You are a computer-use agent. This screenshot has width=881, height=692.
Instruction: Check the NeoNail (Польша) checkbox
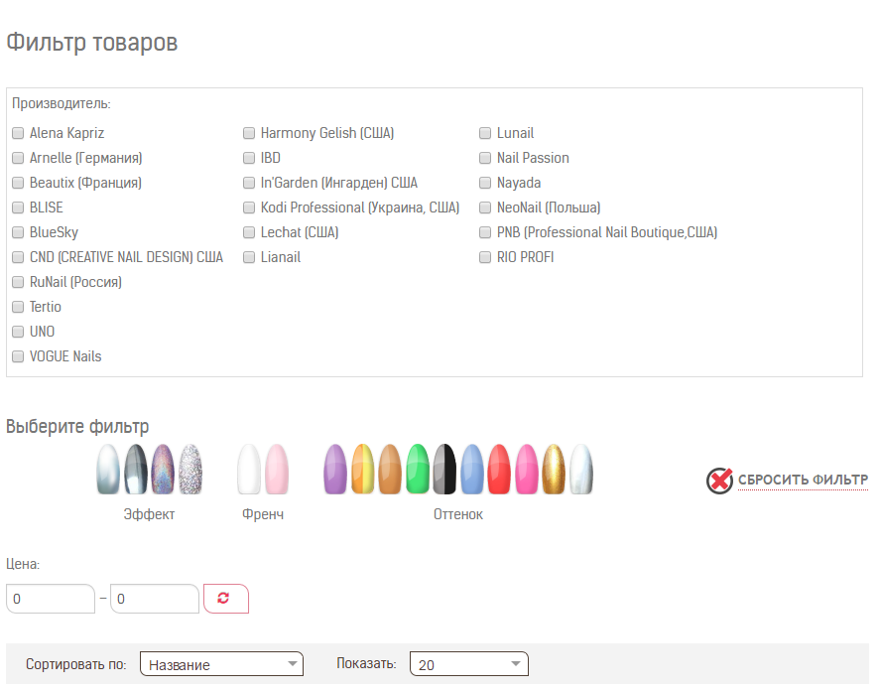coord(485,208)
